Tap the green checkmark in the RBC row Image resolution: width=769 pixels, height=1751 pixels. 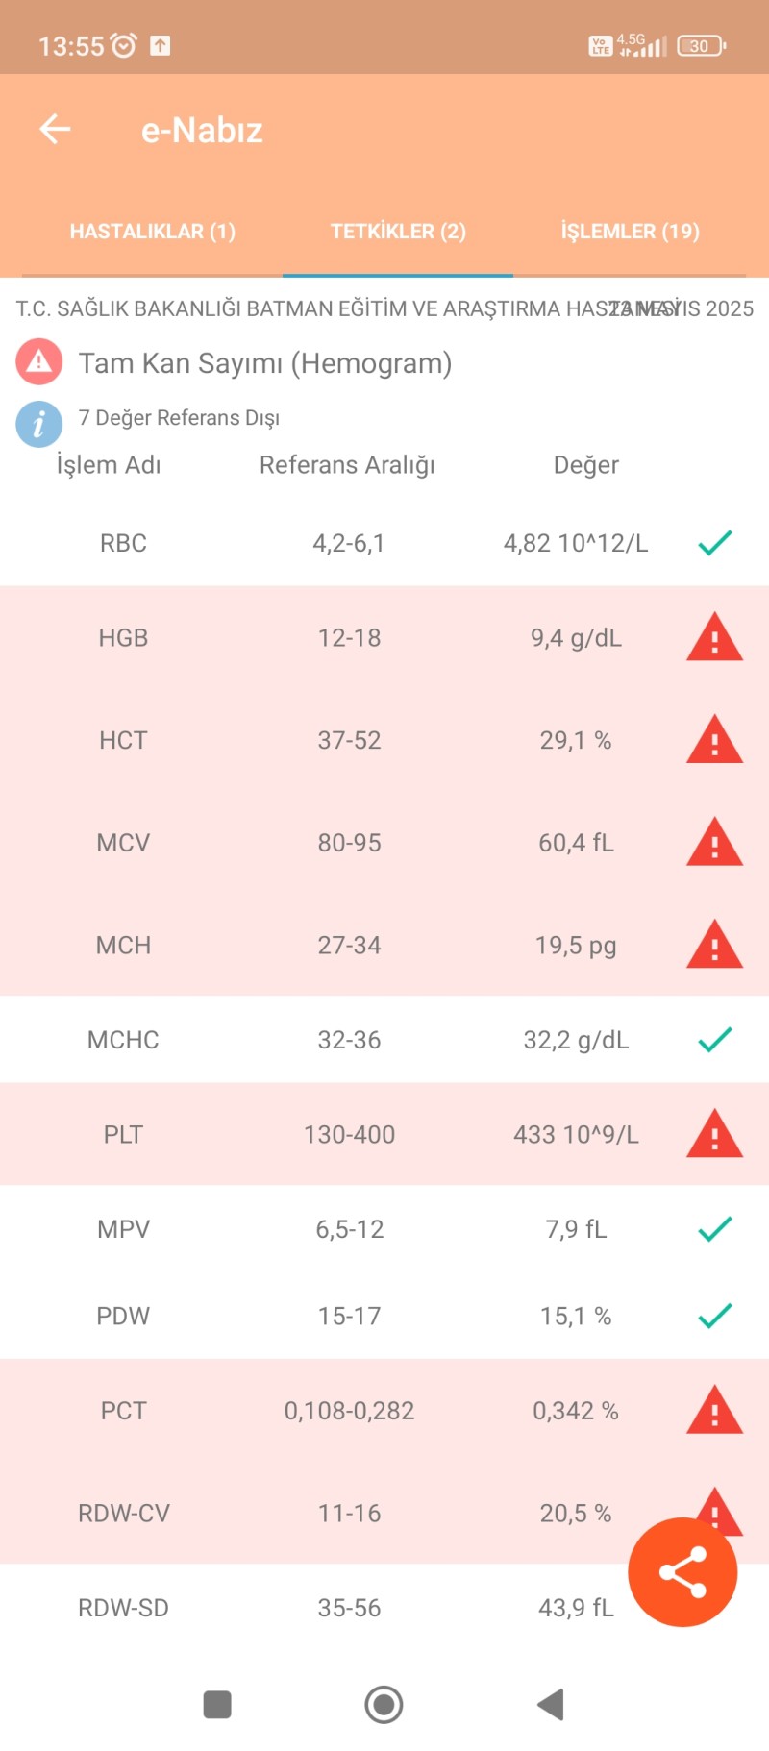tap(715, 543)
